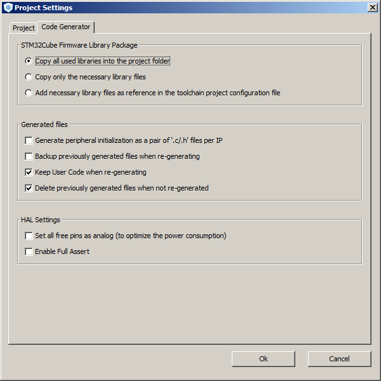Screen dimensions: 381x381
Task: Confirm settings with the Ok button
Action: click(x=264, y=359)
